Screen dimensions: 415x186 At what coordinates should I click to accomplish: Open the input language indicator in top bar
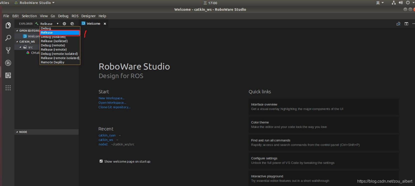point(380,3)
